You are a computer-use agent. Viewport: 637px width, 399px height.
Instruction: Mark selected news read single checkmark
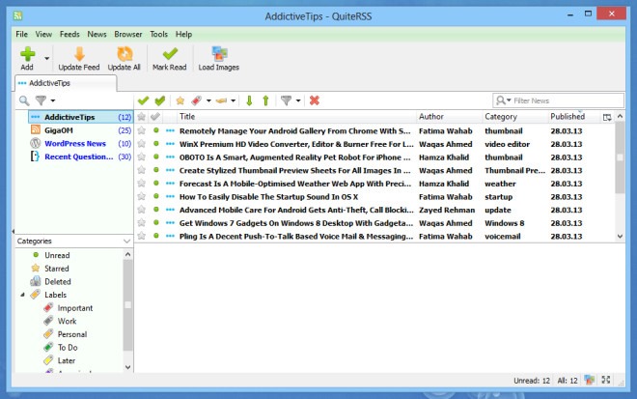click(143, 100)
